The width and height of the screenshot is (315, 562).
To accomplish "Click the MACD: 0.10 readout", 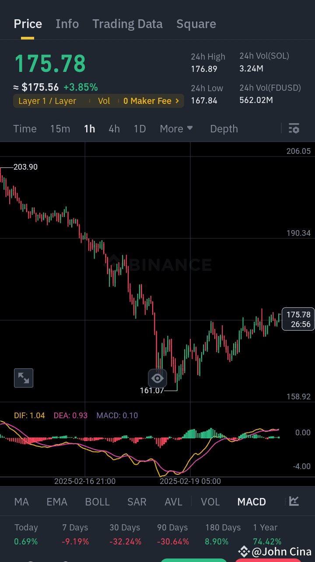I will click(x=117, y=415).
